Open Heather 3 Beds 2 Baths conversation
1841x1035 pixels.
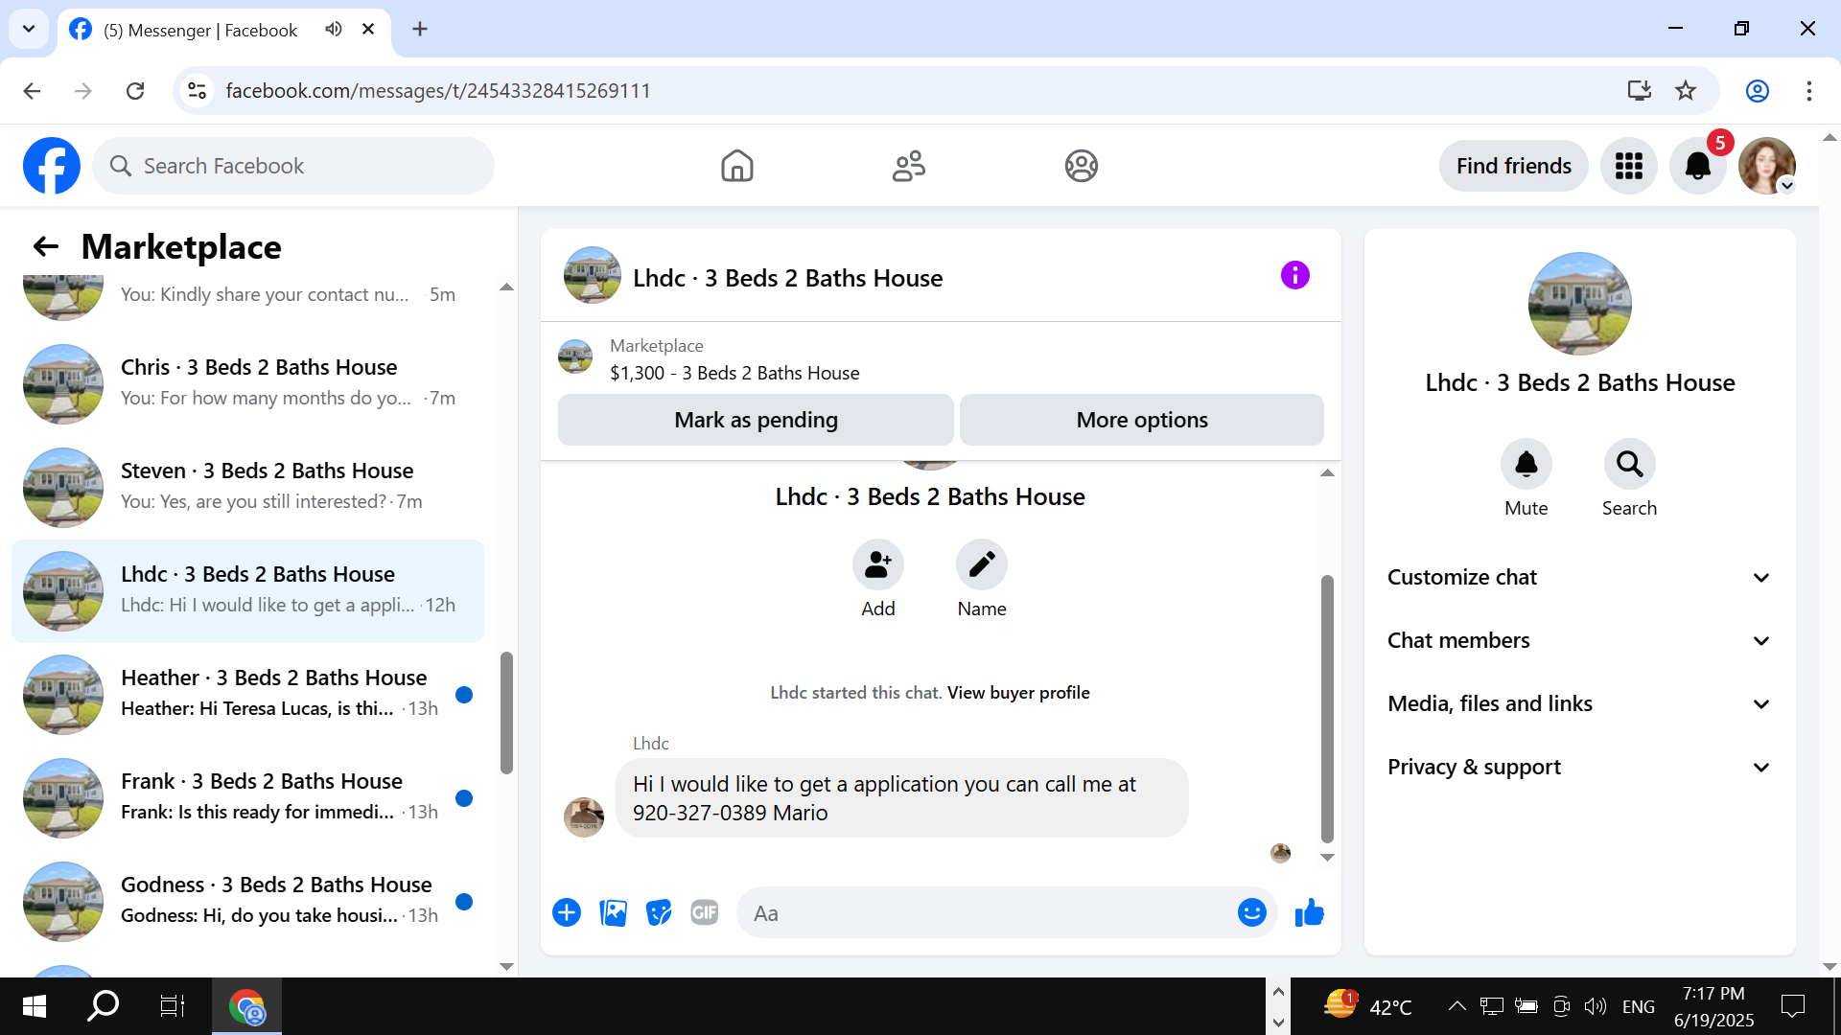247,694
